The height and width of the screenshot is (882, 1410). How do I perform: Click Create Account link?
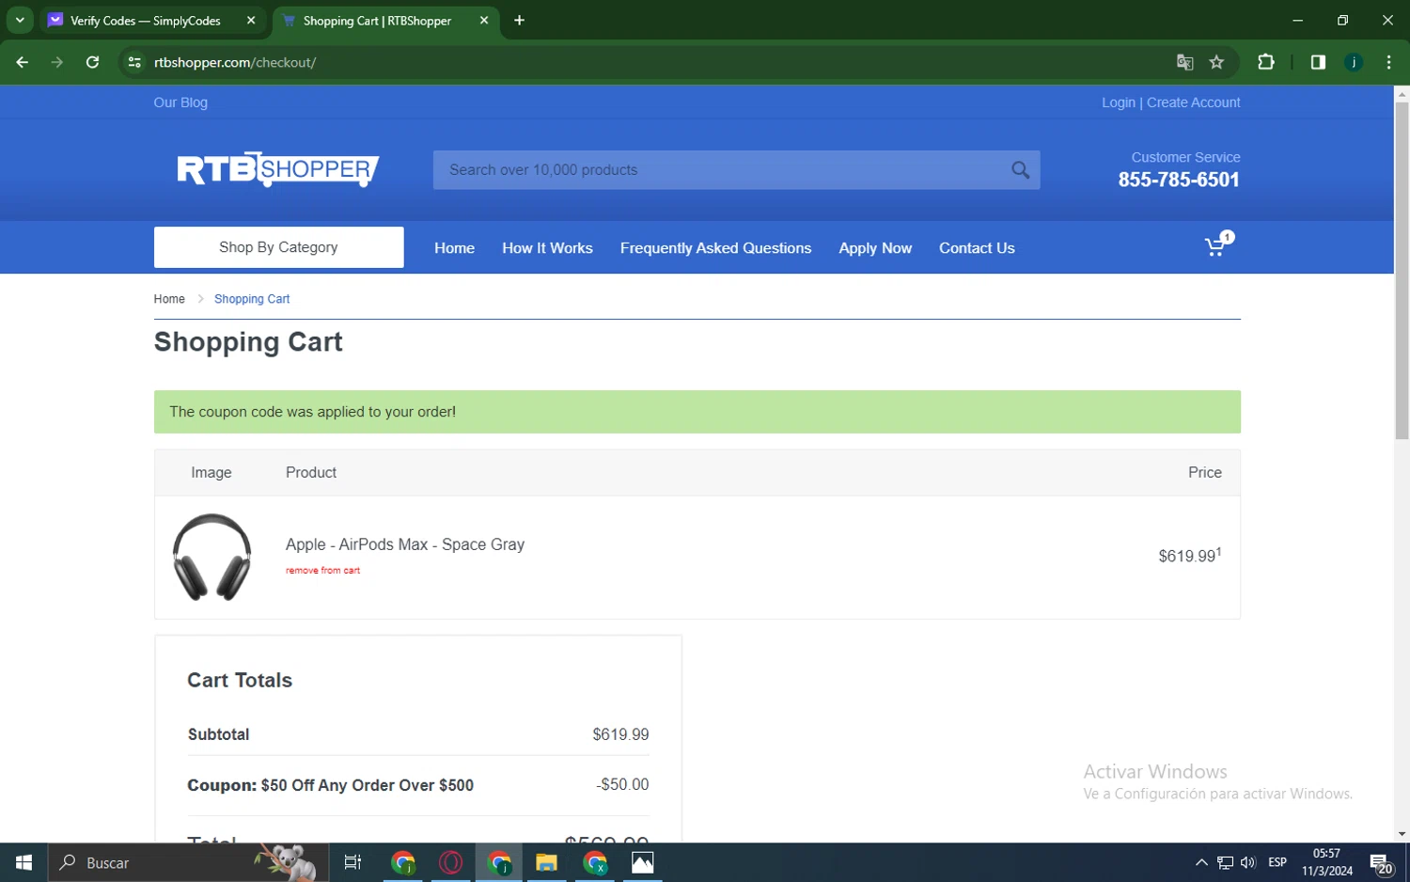[x=1194, y=102]
